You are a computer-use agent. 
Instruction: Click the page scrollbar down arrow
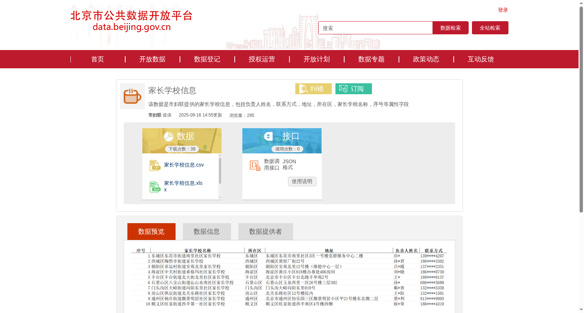tap(581, 310)
